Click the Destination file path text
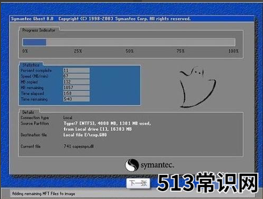 point(85,135)
